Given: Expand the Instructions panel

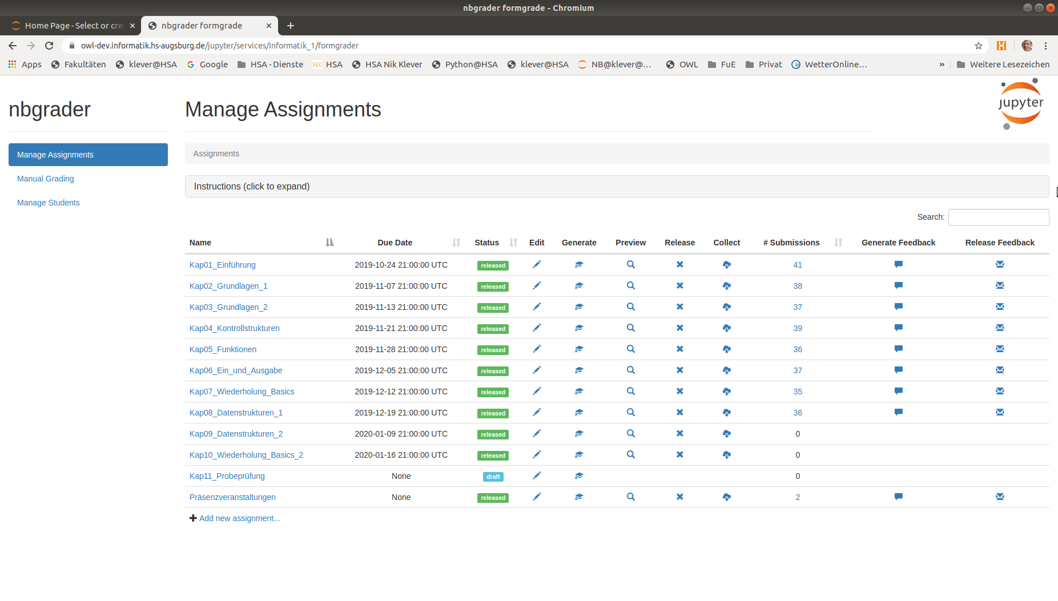Looking at the screenshot, I should [x=617, y=187].
